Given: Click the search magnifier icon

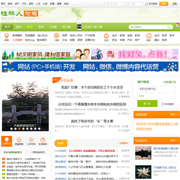Looking at the screenshot, I should click(x=168, y=27).
